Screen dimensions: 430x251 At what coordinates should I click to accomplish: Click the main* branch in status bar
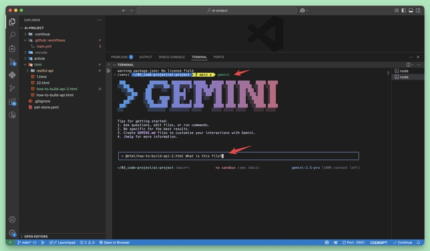pyautogui.click(x=24, y=242)
